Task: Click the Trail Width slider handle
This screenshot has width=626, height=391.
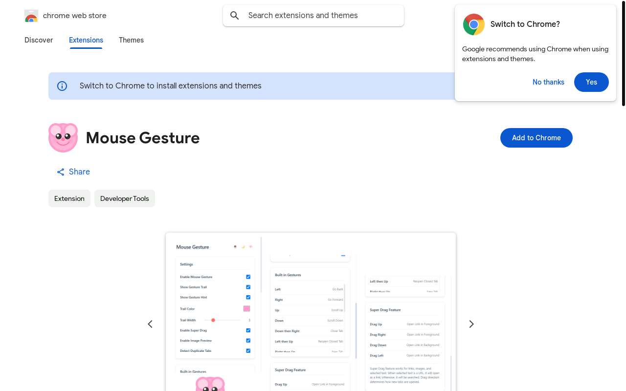Action: click(213, 320)
